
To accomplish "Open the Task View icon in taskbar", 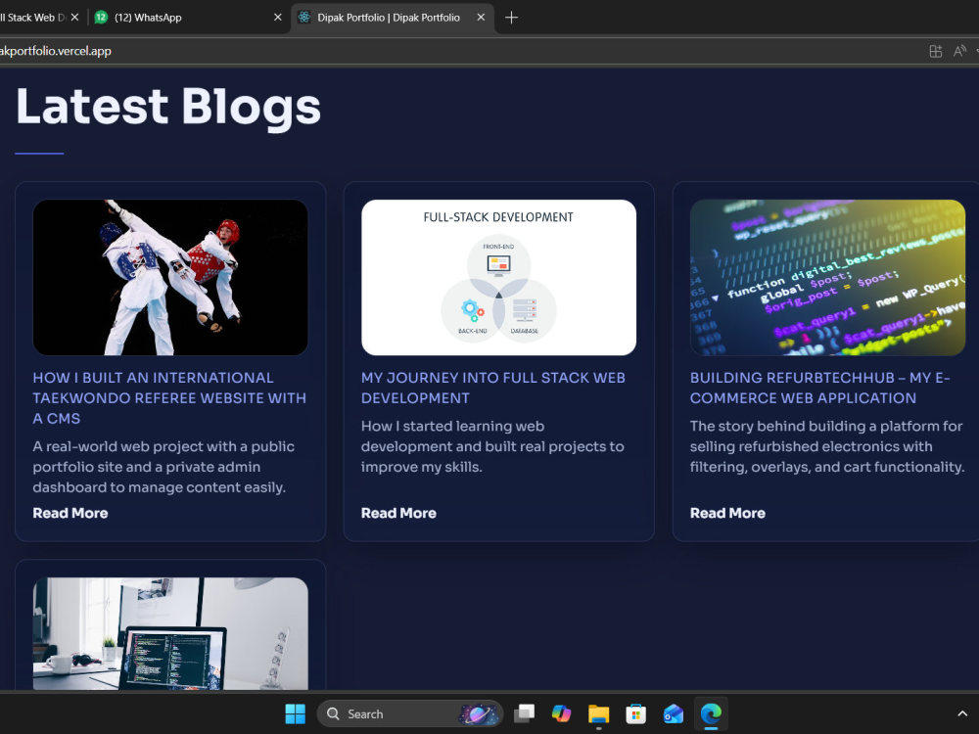I will pos(524,713).
